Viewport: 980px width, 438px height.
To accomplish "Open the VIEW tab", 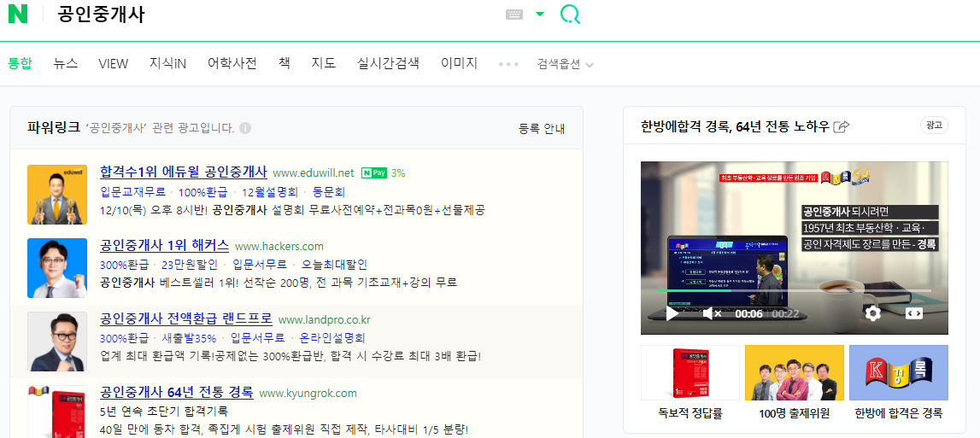I will tap(113, 63).
